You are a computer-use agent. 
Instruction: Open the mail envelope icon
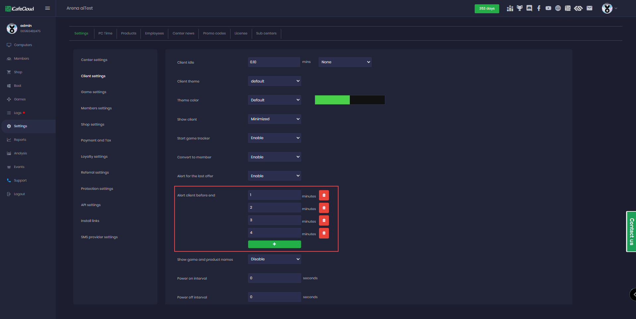pyautogui.click(x=589, y=8)
